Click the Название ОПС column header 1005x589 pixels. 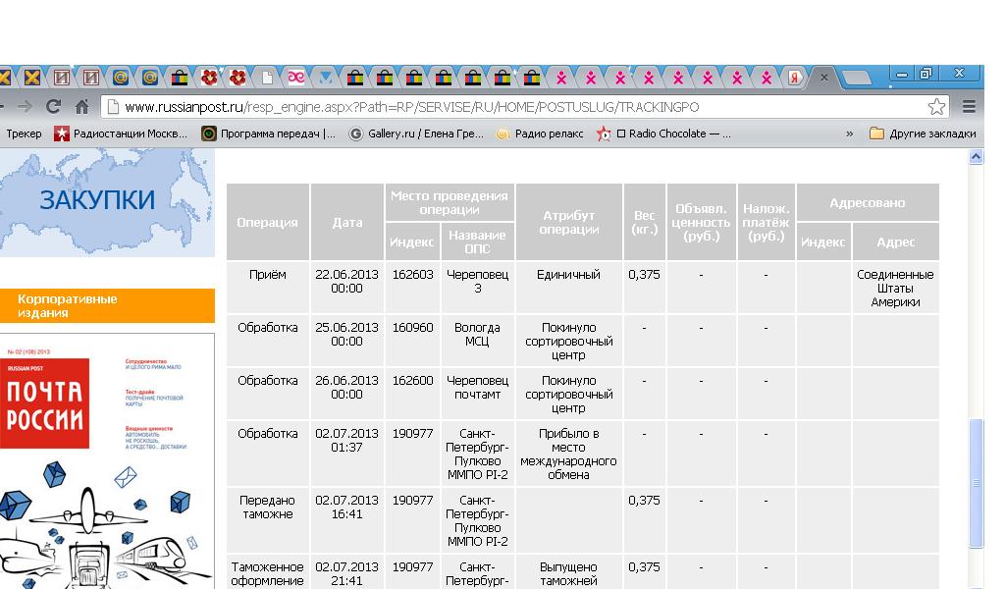tap(477, 241)
